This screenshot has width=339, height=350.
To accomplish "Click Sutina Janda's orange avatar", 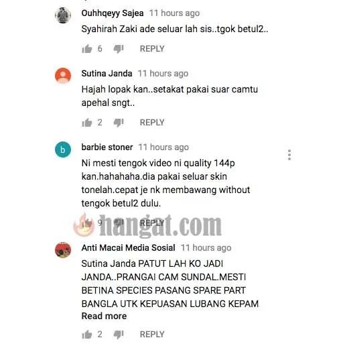I will click(63, 76).
